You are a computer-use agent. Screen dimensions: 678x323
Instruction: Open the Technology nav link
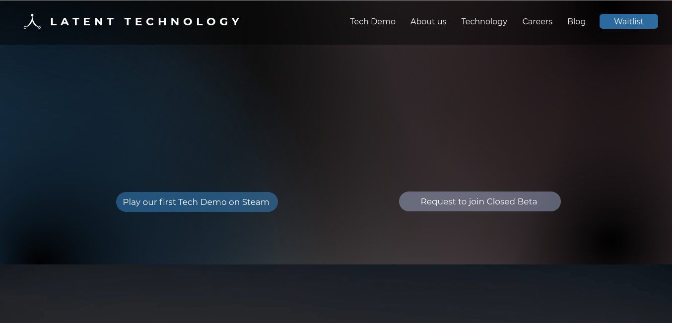point(484,21)
